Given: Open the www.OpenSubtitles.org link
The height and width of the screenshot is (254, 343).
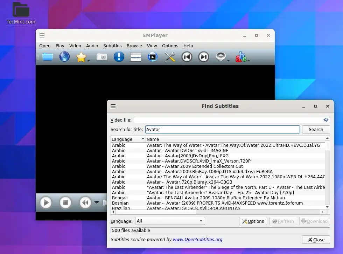Looking at the screenshot, I should 197,240.
